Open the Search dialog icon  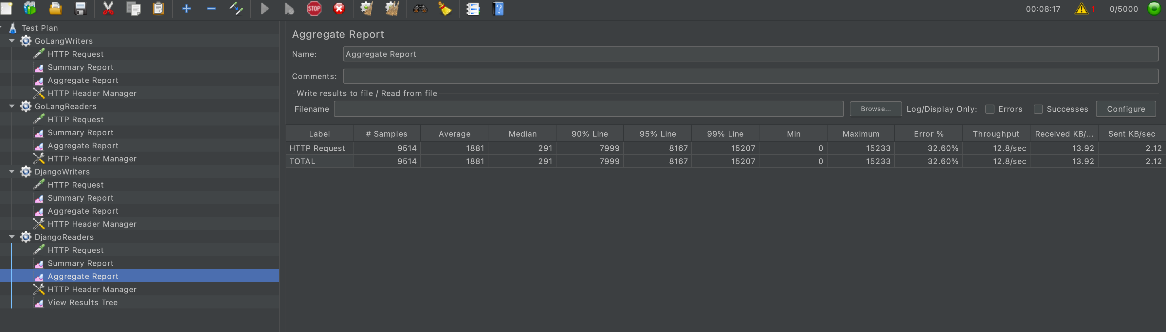[x=419, y=8]
